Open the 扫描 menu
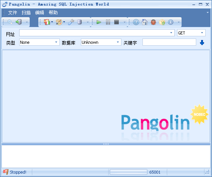Screen dimensions: 212x177 [x=26, y=13]
